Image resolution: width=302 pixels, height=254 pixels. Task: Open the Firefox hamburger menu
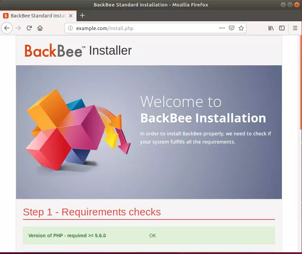coord(295,28)
